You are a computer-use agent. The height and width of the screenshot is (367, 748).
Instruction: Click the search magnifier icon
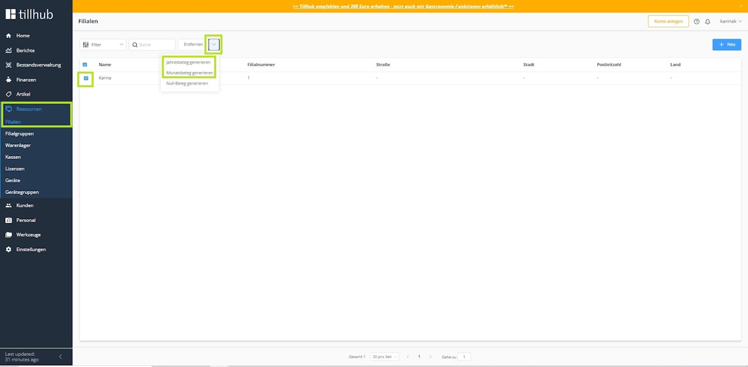[x=135, y=44]
